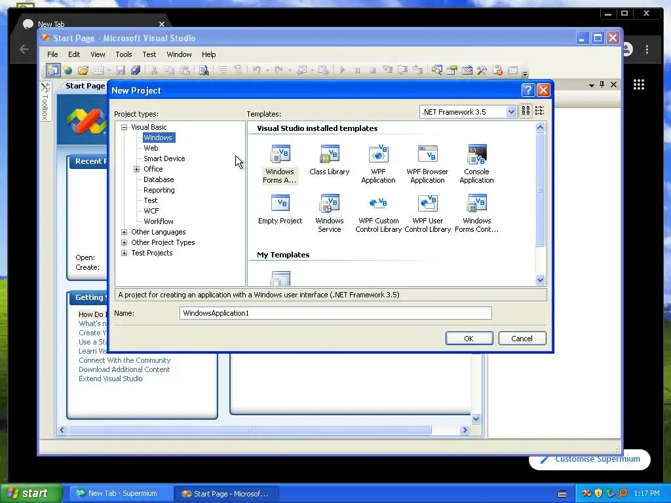Select the Reporting project type
Screen dimensions: 671x503
[159, 190]
